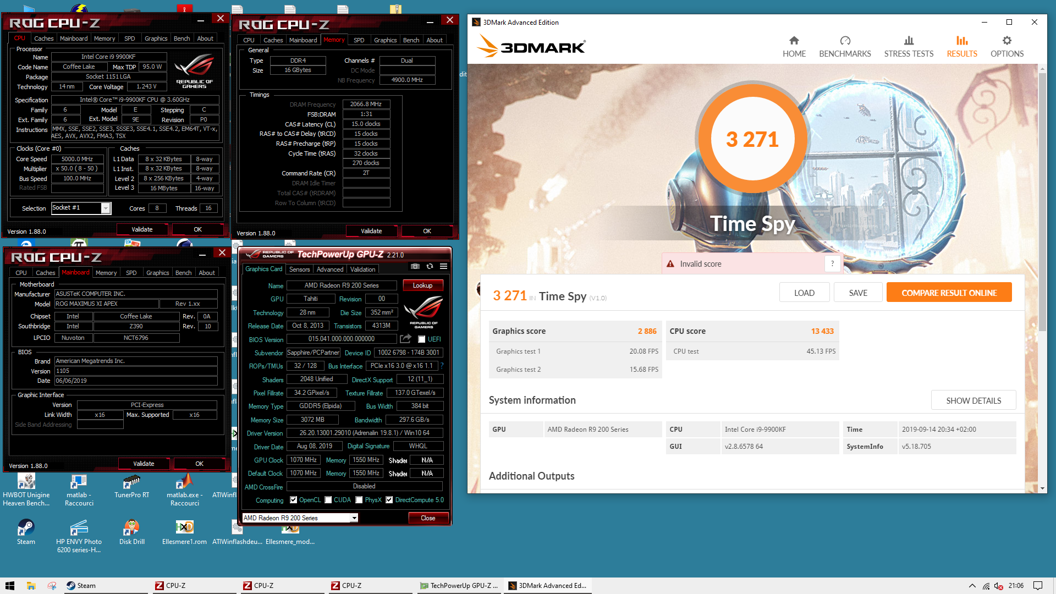
Task: Refresh GPU-Z data with refresh icon
Action: (x=430, y=266)
